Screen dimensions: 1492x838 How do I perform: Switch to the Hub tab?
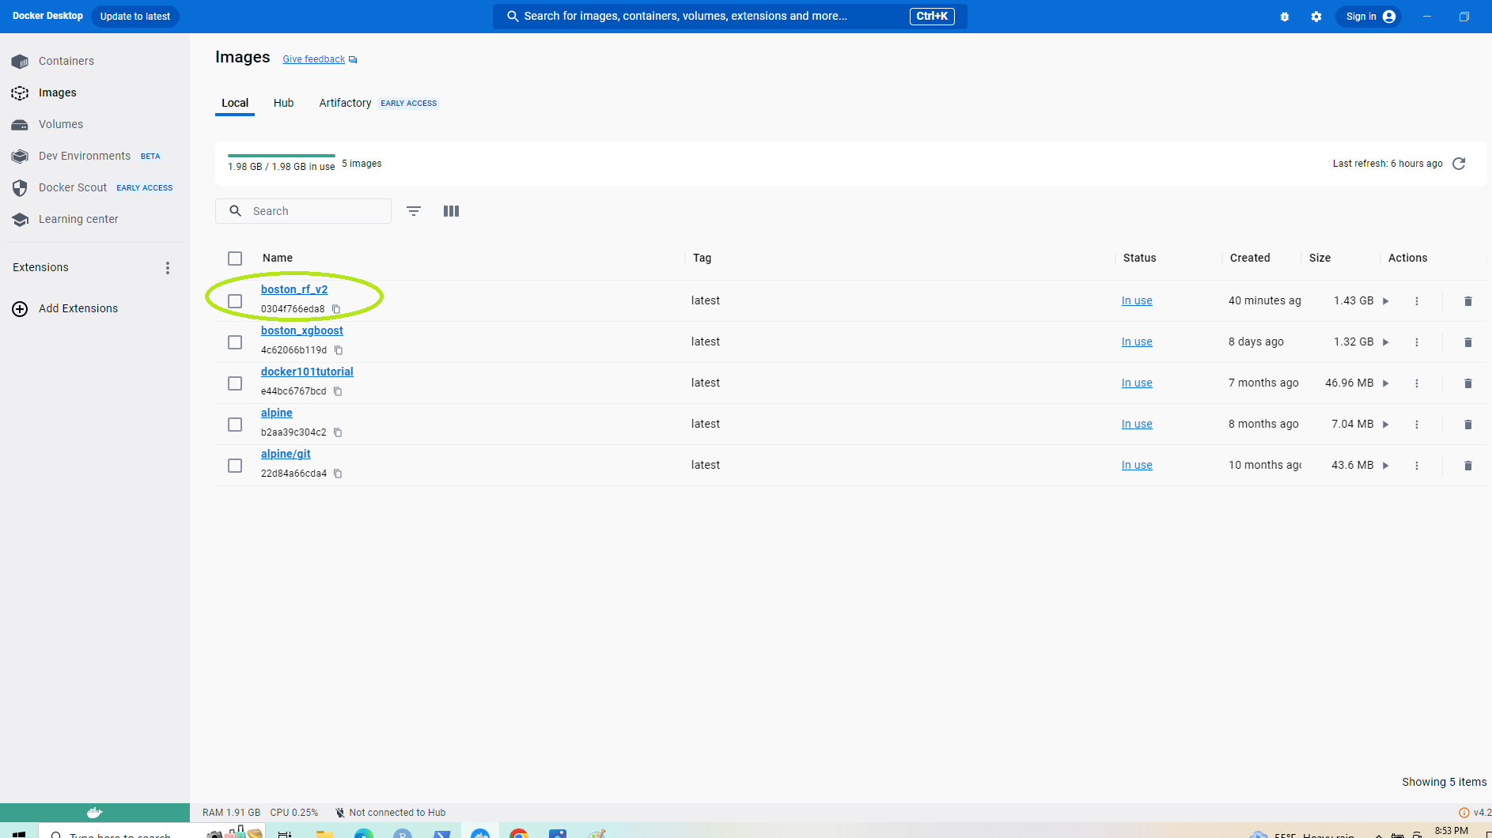click(283, 103)
